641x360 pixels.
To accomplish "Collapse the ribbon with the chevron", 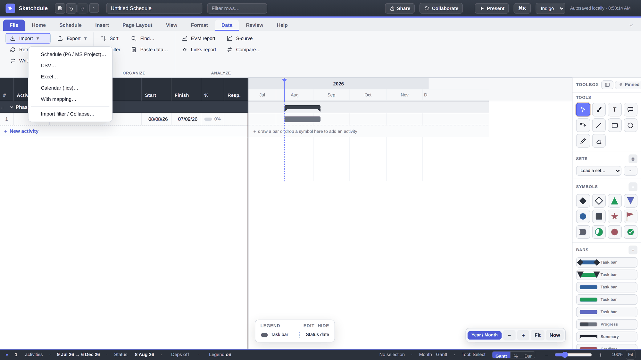I will [631, 25].
